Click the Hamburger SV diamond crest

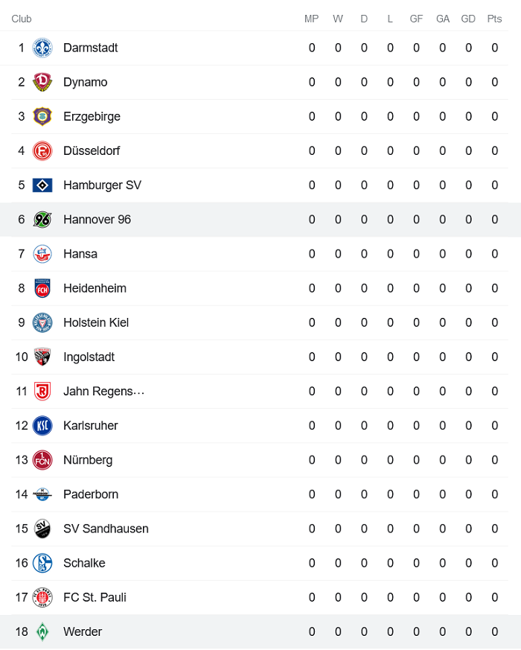(42, 185)
